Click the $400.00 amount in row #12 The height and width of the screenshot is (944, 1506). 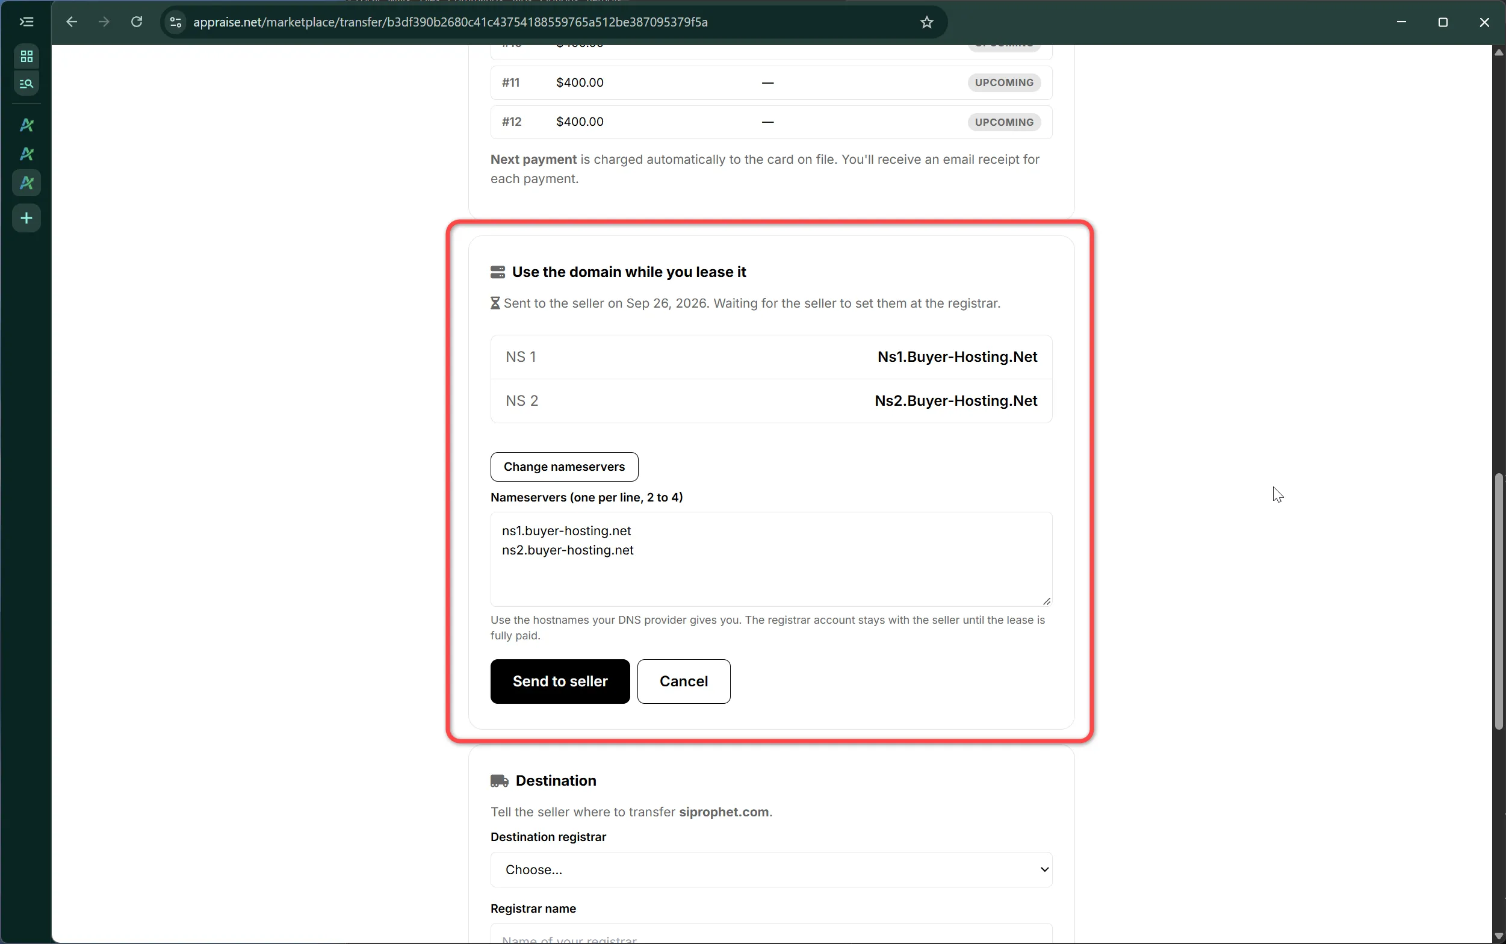tap(580, 122)
